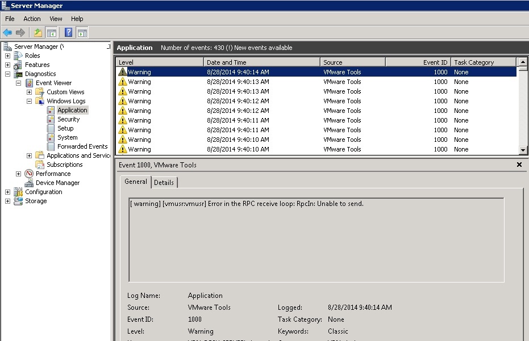Select the System log label
The width and height of the screenshot is (529, 341).
pyautogui.click(x=68, y=137)
